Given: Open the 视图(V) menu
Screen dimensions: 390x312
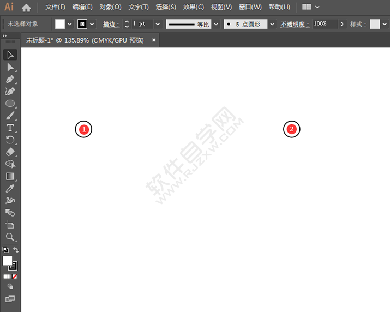Looking at the screenshot, I should pyautogui.click(x=221, y=7).
